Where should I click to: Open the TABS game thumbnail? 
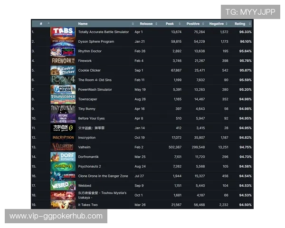click(x=63, y=32)
